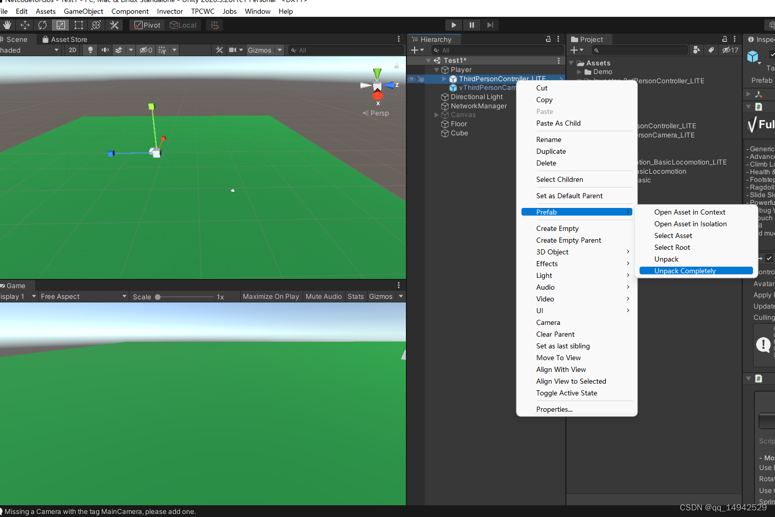This screenshot has height=517, width=775.
Task: Expand the Canvas object in Hierarchy
Action: point(437,115)
